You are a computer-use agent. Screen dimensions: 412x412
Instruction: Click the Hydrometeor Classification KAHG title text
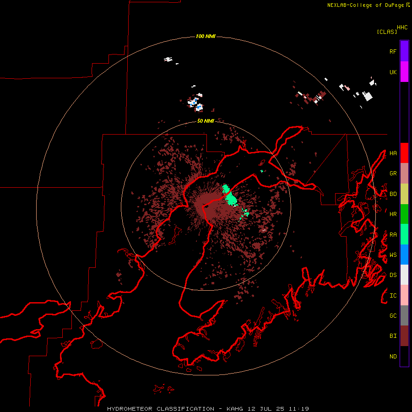pyautogui.click(x=208, y=409)
